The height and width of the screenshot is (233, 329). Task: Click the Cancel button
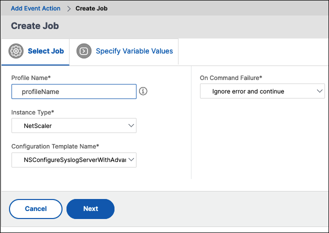(x=35, y=209)
